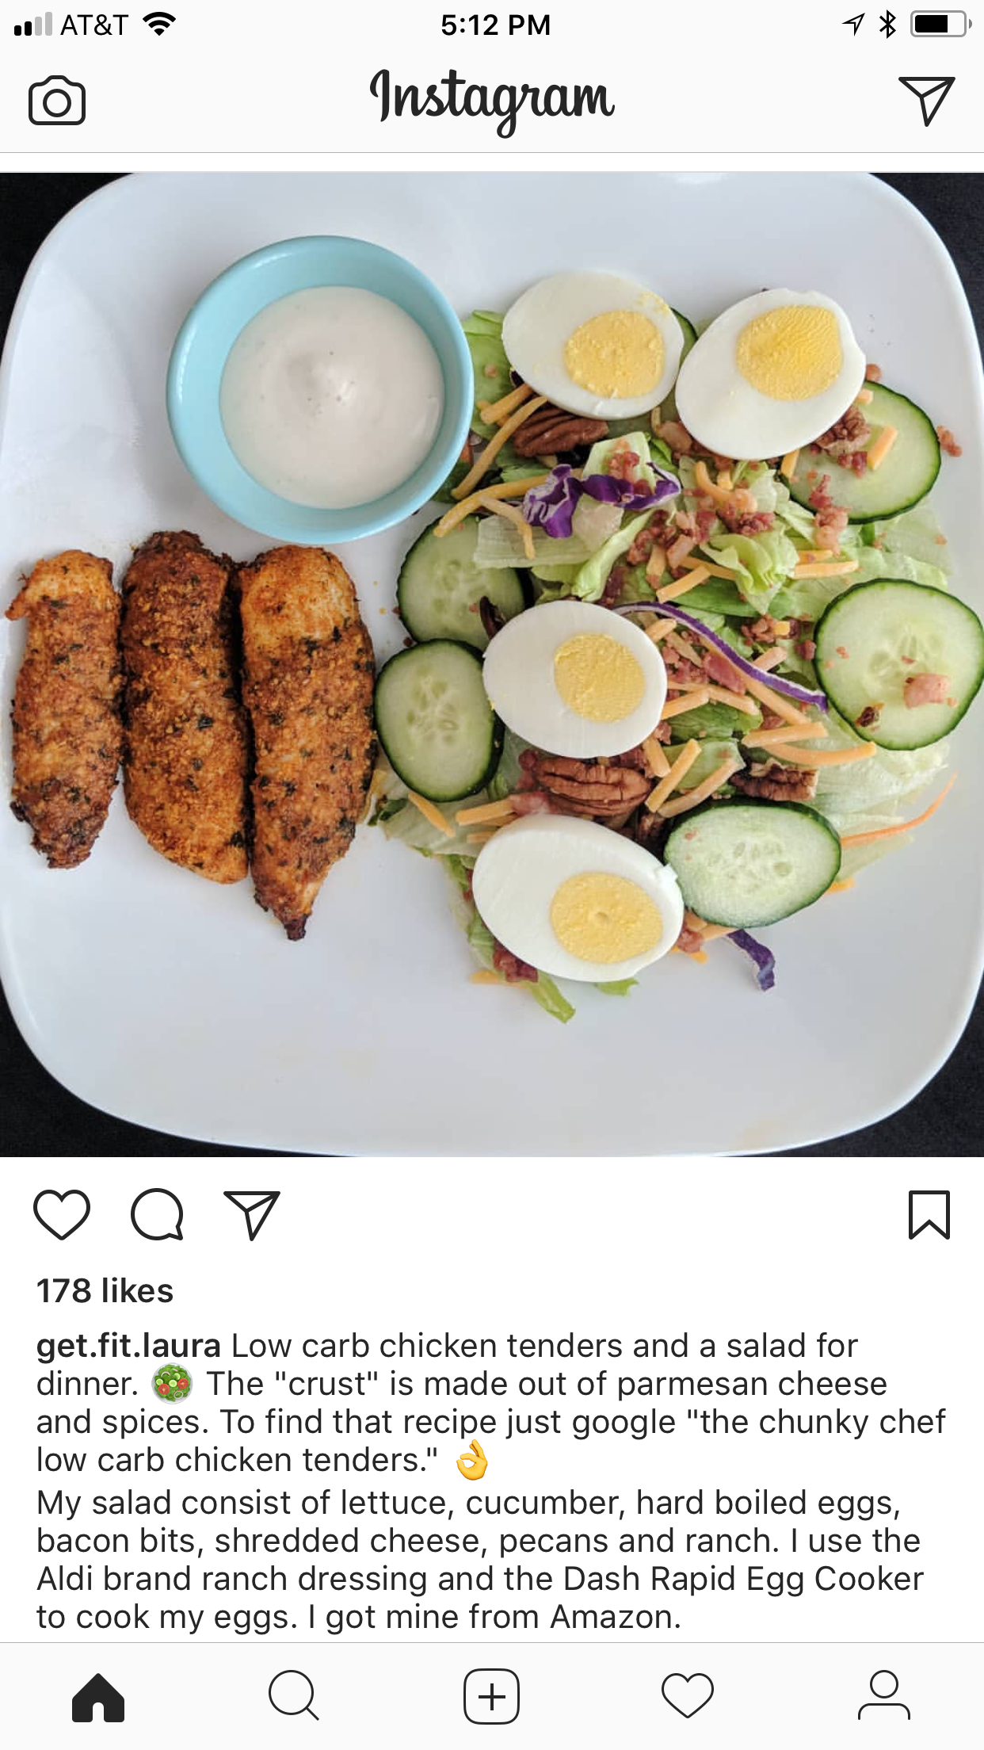View who liked: 178 likes
Image resolution: width=984 pixels, height=1750 pixels.
105,1290
